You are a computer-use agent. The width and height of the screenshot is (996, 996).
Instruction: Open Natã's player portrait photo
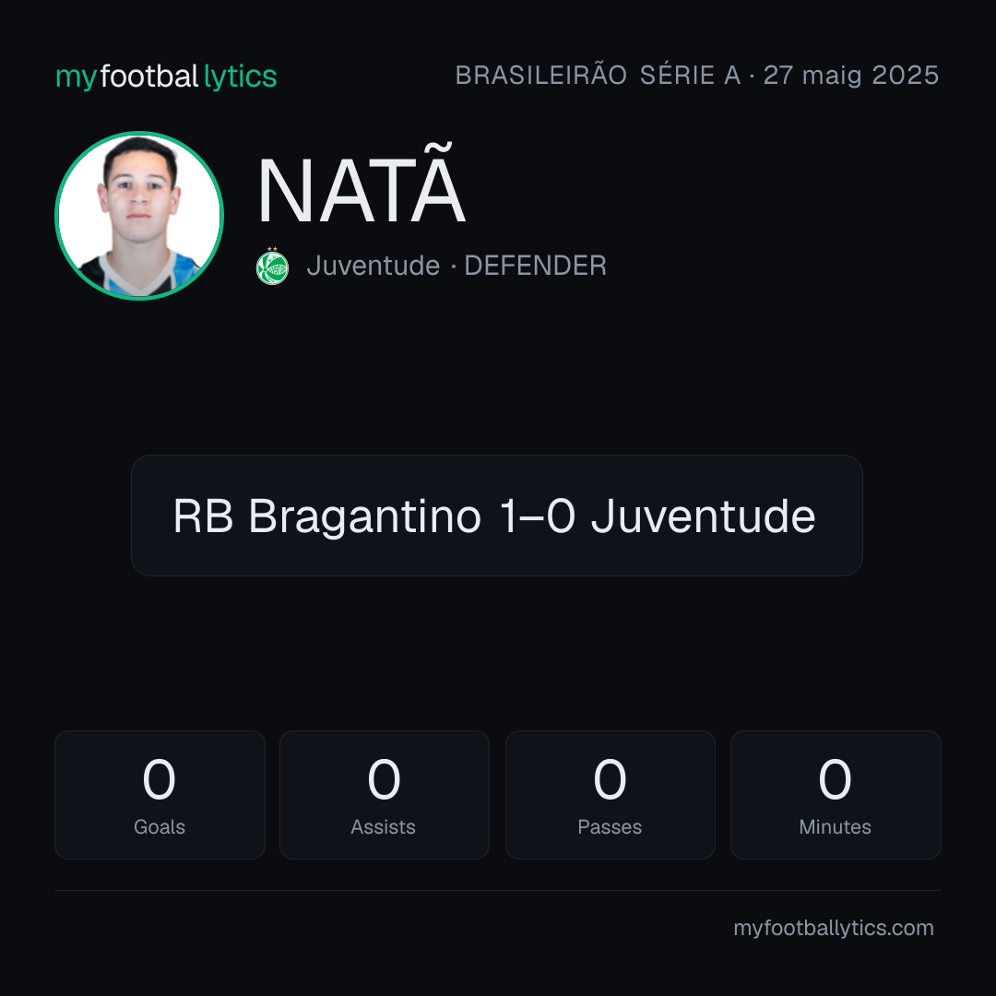coord(139,215)
